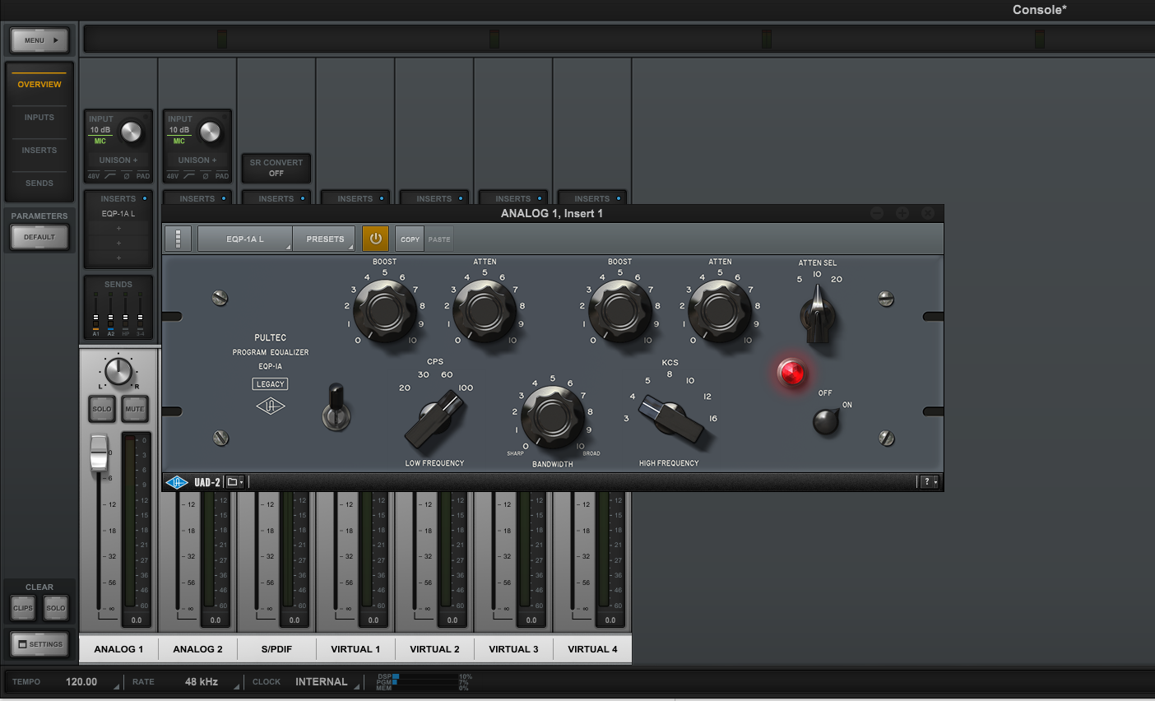
Task: Click the low frequency BOOST knob
Action: [x=385, y=309]
